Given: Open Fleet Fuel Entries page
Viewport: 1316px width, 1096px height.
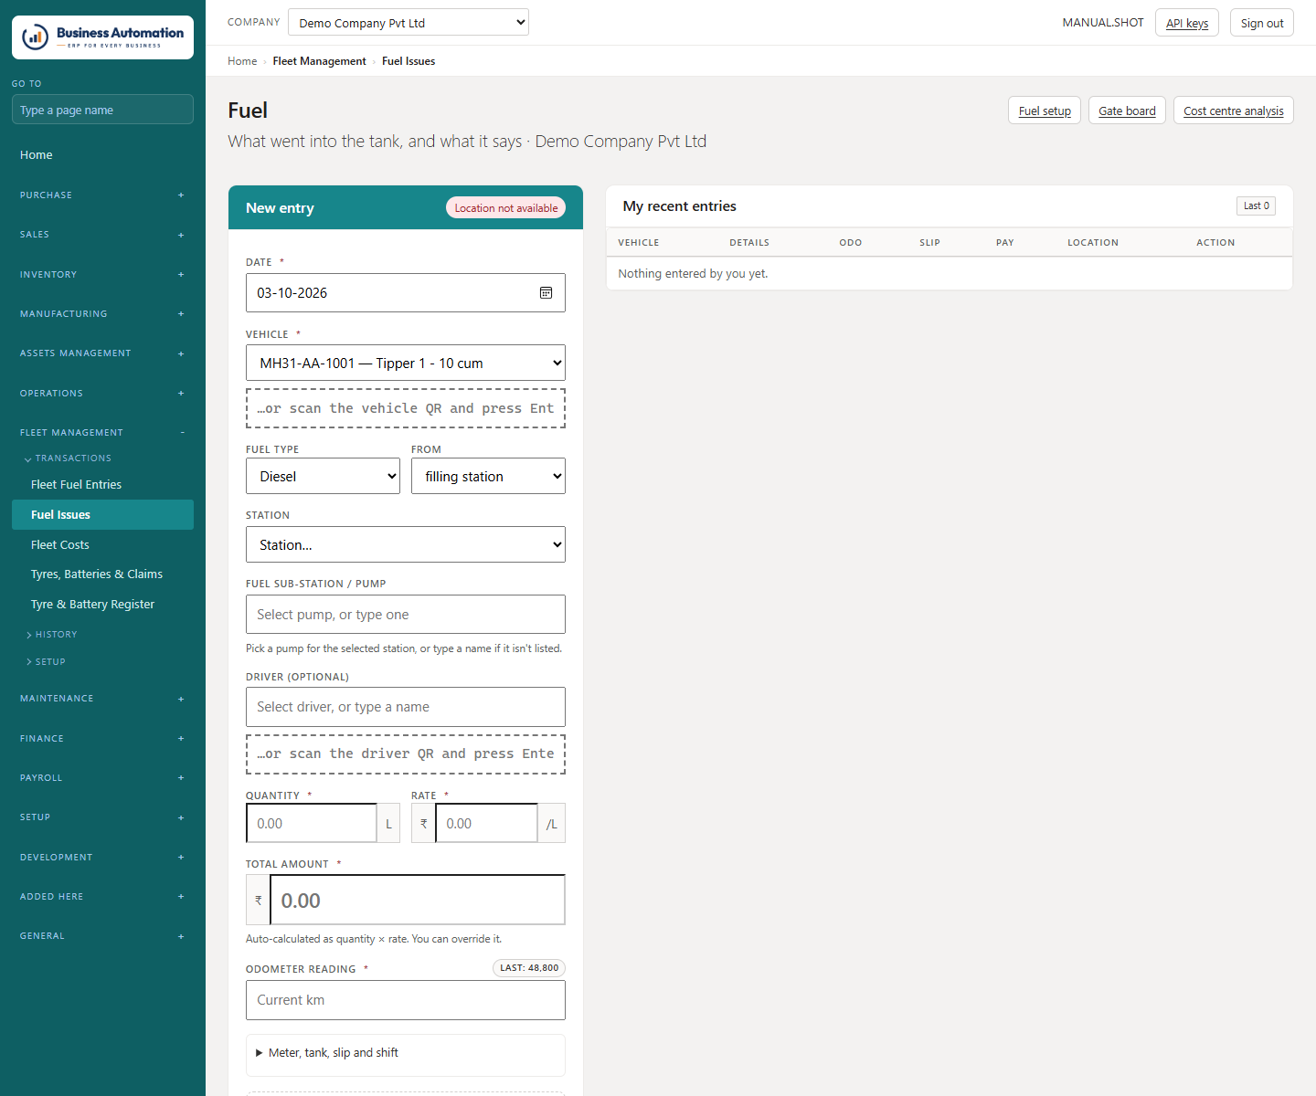Looking at the screenshot, I should 102,485.
